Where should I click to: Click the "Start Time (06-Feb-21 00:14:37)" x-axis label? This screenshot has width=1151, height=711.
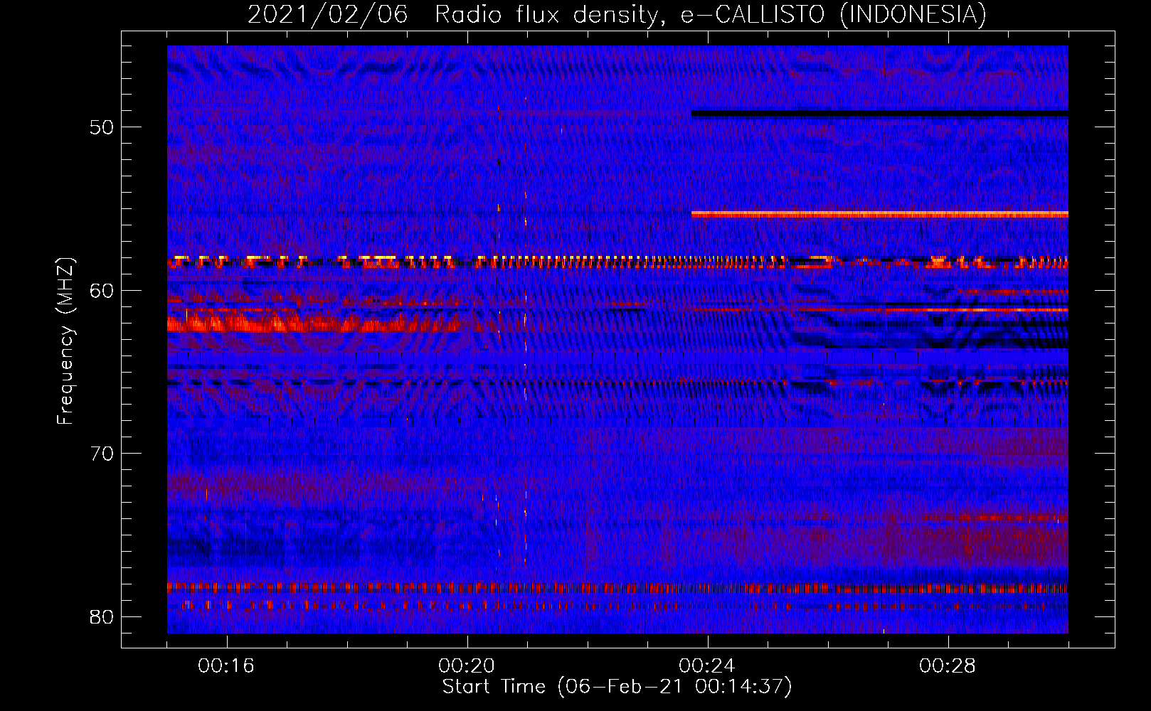click(617, 687)
